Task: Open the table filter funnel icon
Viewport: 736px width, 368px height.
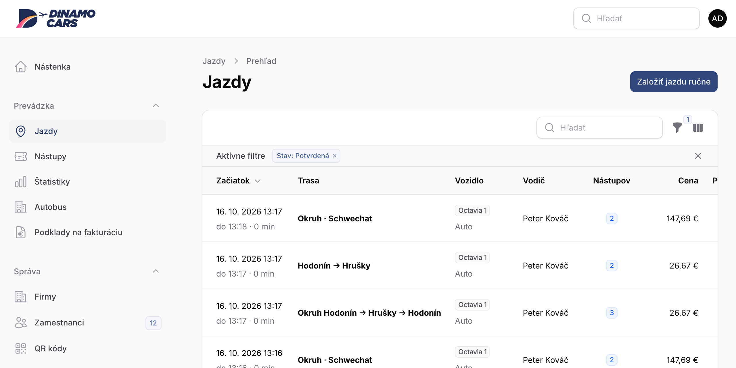Action: pos(677,128)
